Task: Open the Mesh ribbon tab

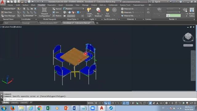Action: pyautogui.click(x=33, y=5)
